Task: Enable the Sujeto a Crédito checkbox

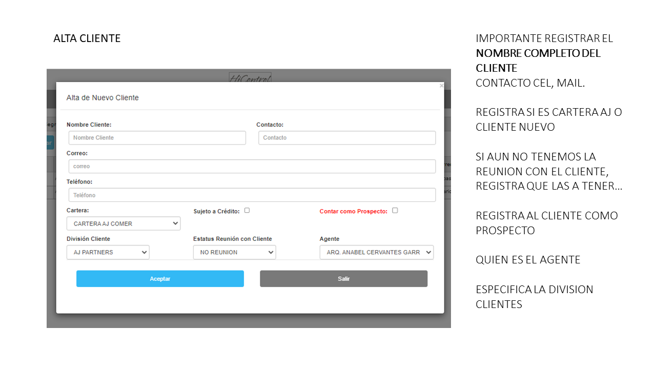Action: pyautogui.click(x=247, y=211)
